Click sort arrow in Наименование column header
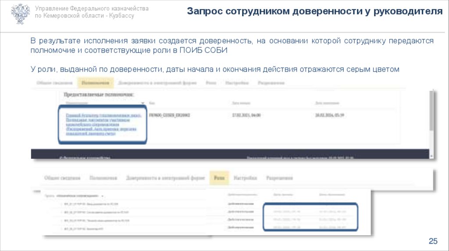Viewport: 449px width, 251px height. tap(143, 103)
